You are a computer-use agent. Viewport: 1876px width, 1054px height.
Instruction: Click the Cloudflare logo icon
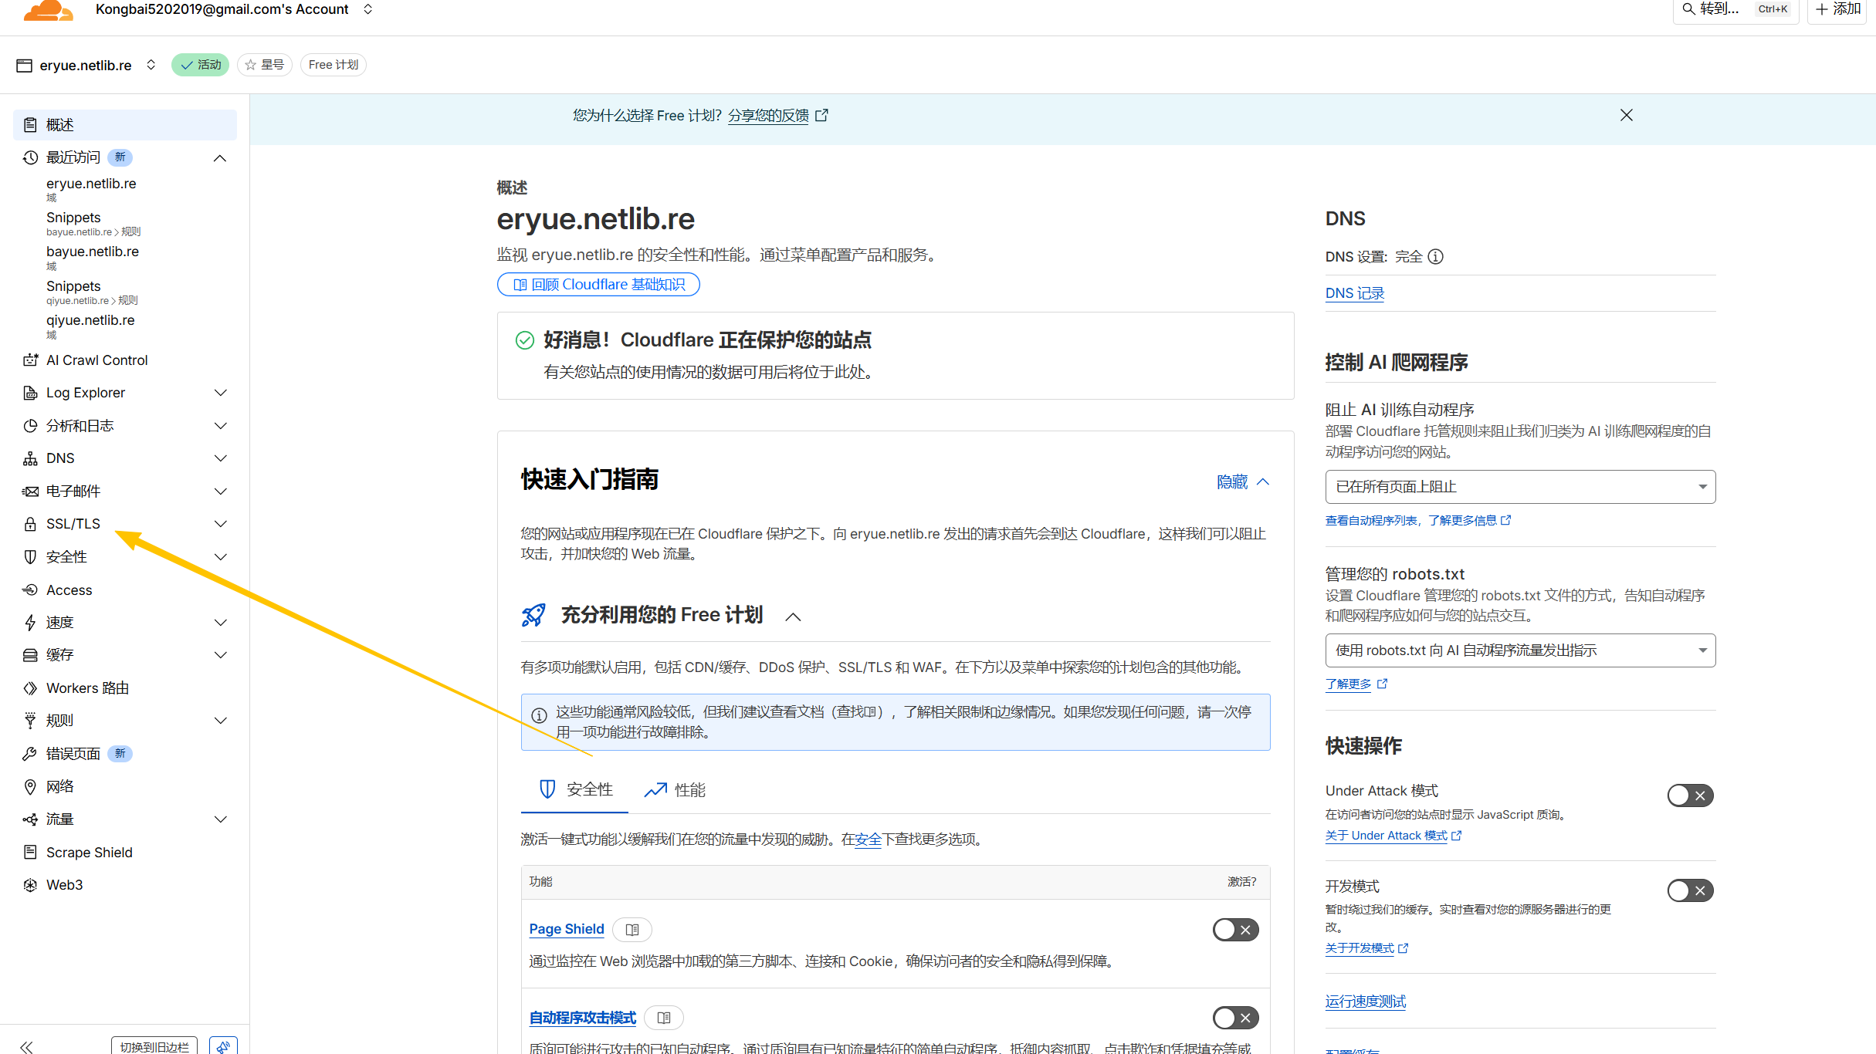point(48,10)
